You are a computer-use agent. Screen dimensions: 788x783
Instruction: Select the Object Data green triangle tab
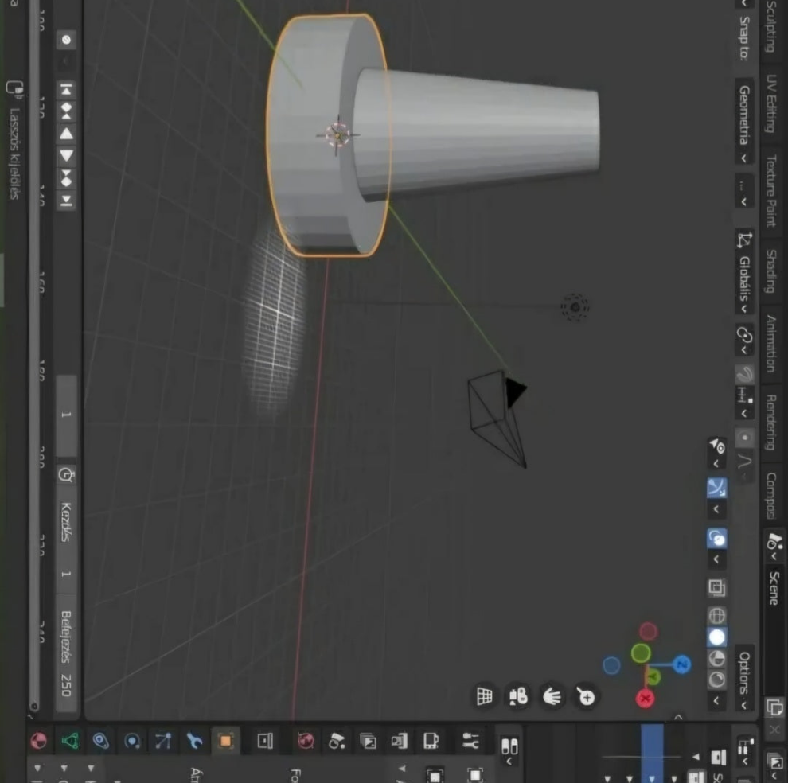pyautogui.click(x=70, y=742)
